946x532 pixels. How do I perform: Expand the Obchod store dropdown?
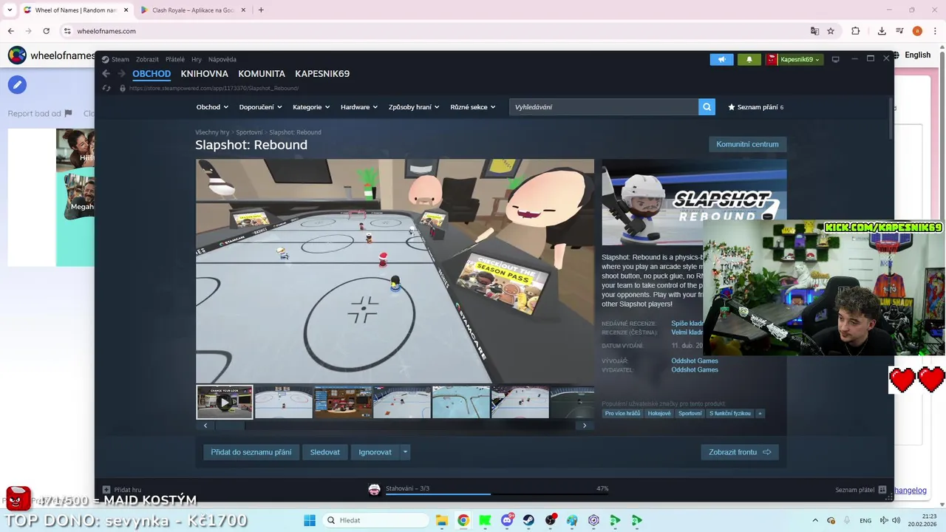click(x=212, y=107)
